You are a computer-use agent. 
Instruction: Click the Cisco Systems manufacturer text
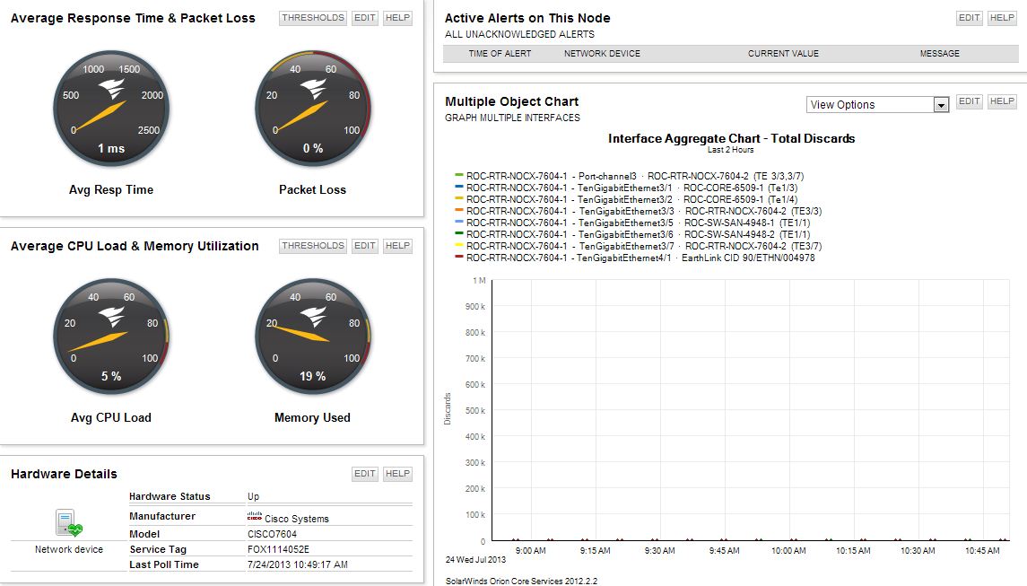point(297,519)
